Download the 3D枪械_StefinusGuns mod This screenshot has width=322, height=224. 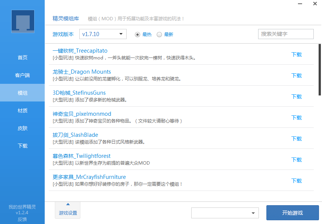click(x=296, y=97)
